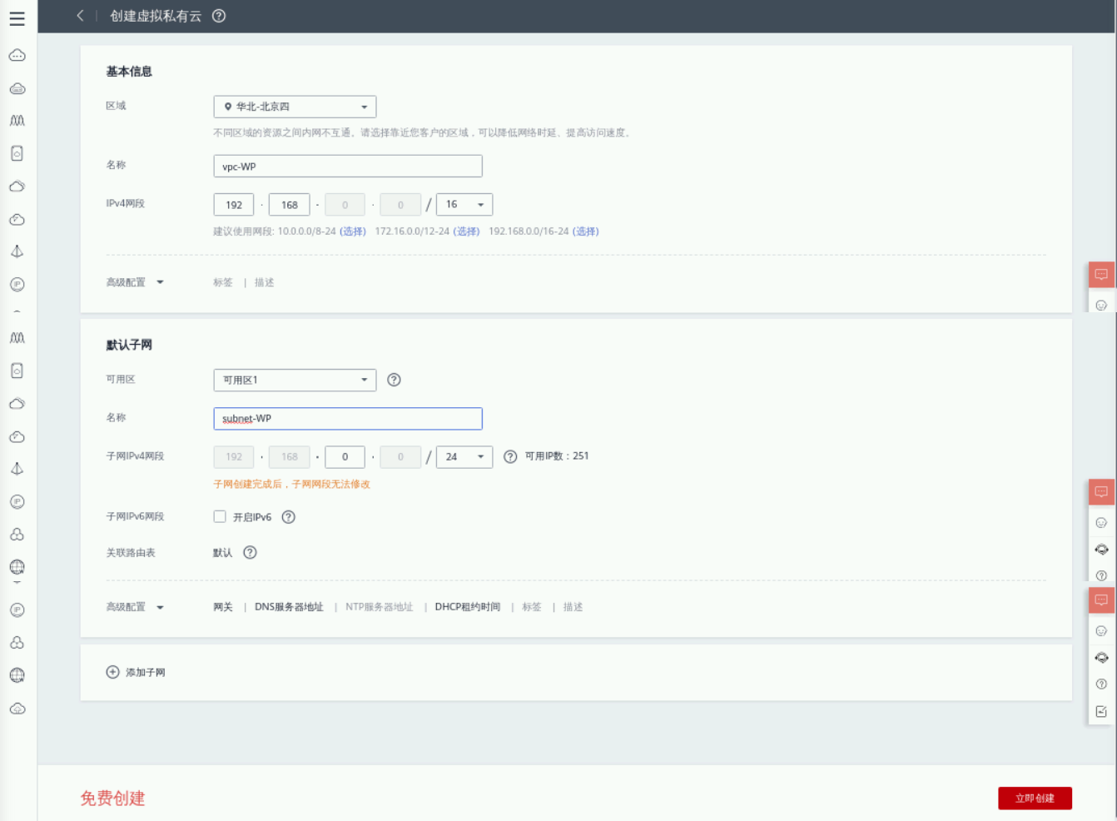1117x821 pixels.
Task: Click the help icon beside 关联路由表 默认
Action: 250,552
